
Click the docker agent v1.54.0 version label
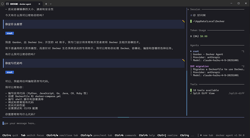pos(230,135)
